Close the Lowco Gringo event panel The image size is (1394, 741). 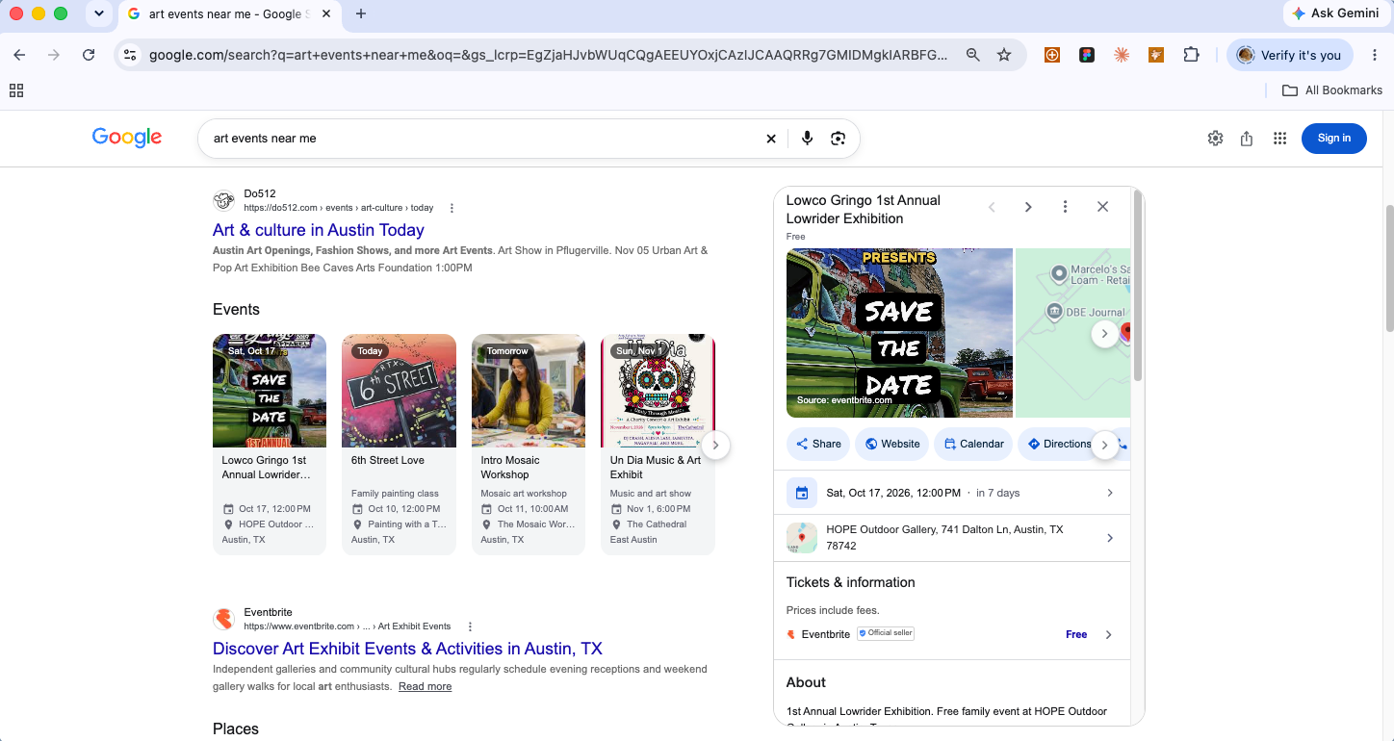point(1103,207)
